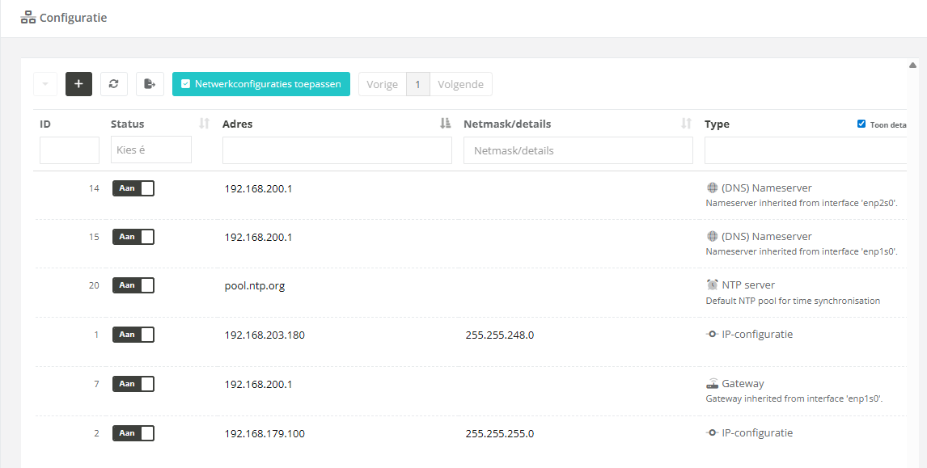
Task: Toggle the 'Toon deta' checkbox
Action: click(x=861, y=124)
